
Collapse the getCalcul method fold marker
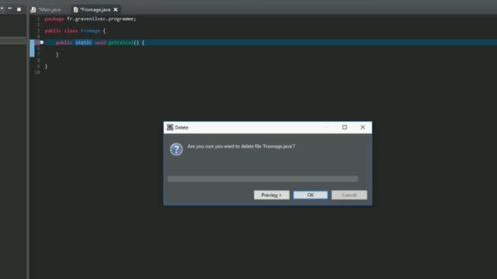42,43
